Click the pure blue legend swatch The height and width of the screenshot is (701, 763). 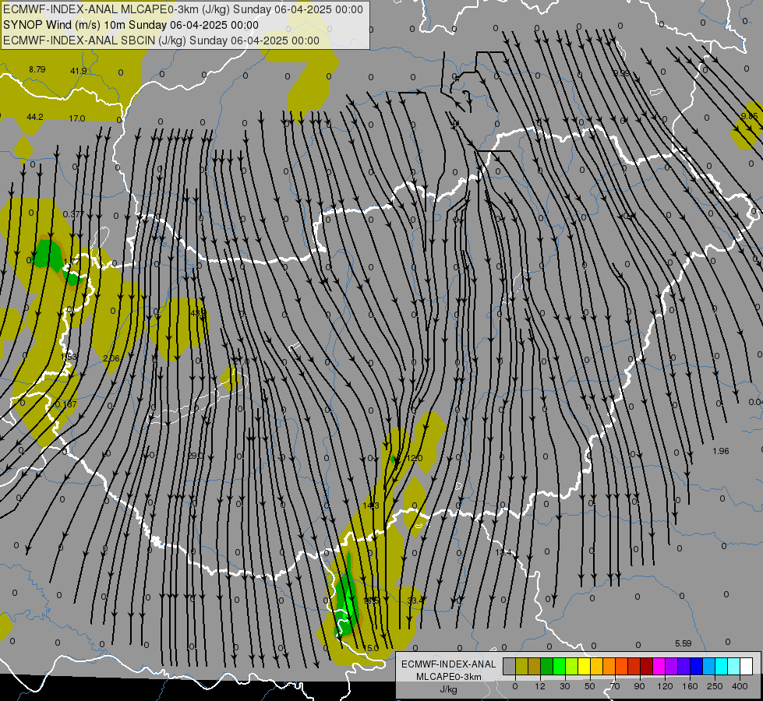pos(697,666)
